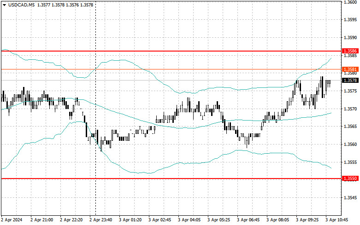Select the red 1.3550 price level label
360x225 pixels.
coord(350,178)
